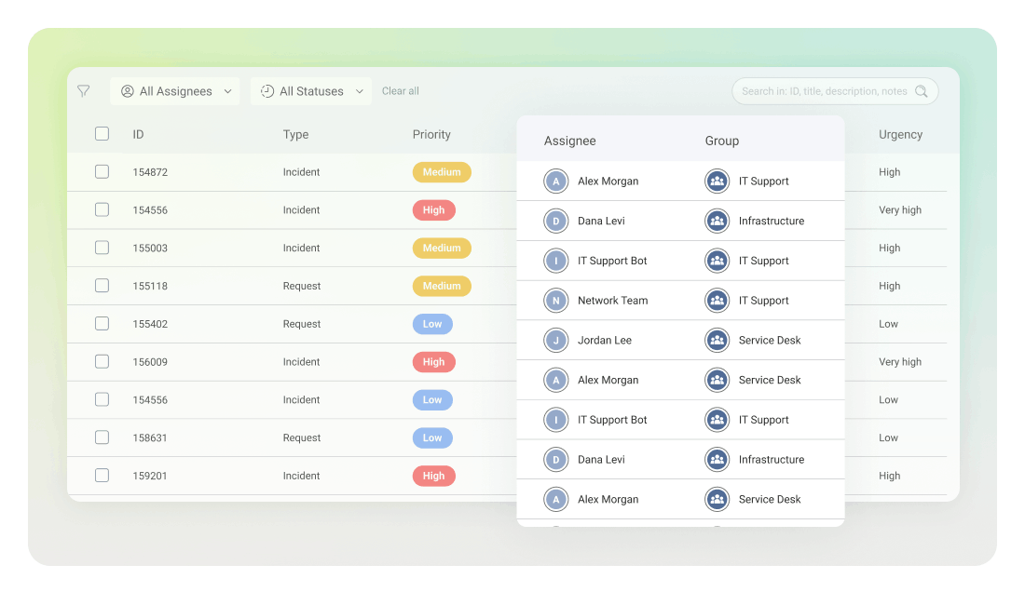Click the Network Team avatar icon
The height and width of the screenshot is (592, 1025).
556,301
